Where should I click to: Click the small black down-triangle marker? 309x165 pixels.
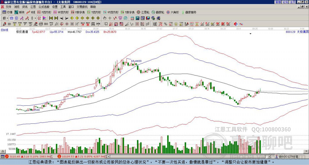point(250,34)
